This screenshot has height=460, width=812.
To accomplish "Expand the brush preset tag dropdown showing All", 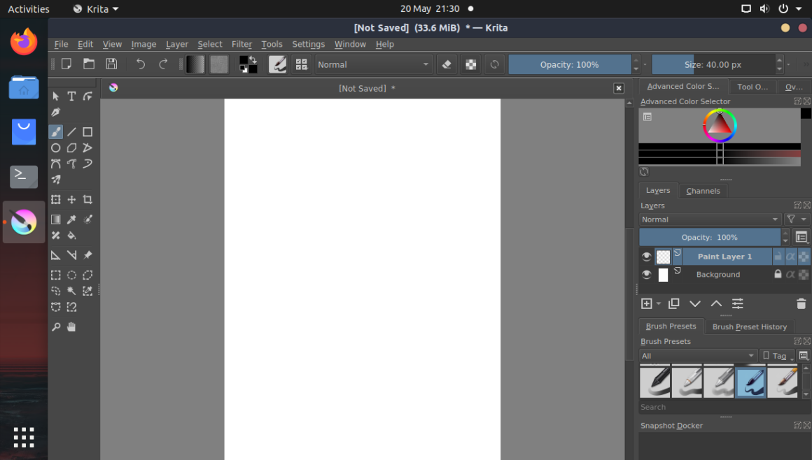I will click(x=698, y=356).
